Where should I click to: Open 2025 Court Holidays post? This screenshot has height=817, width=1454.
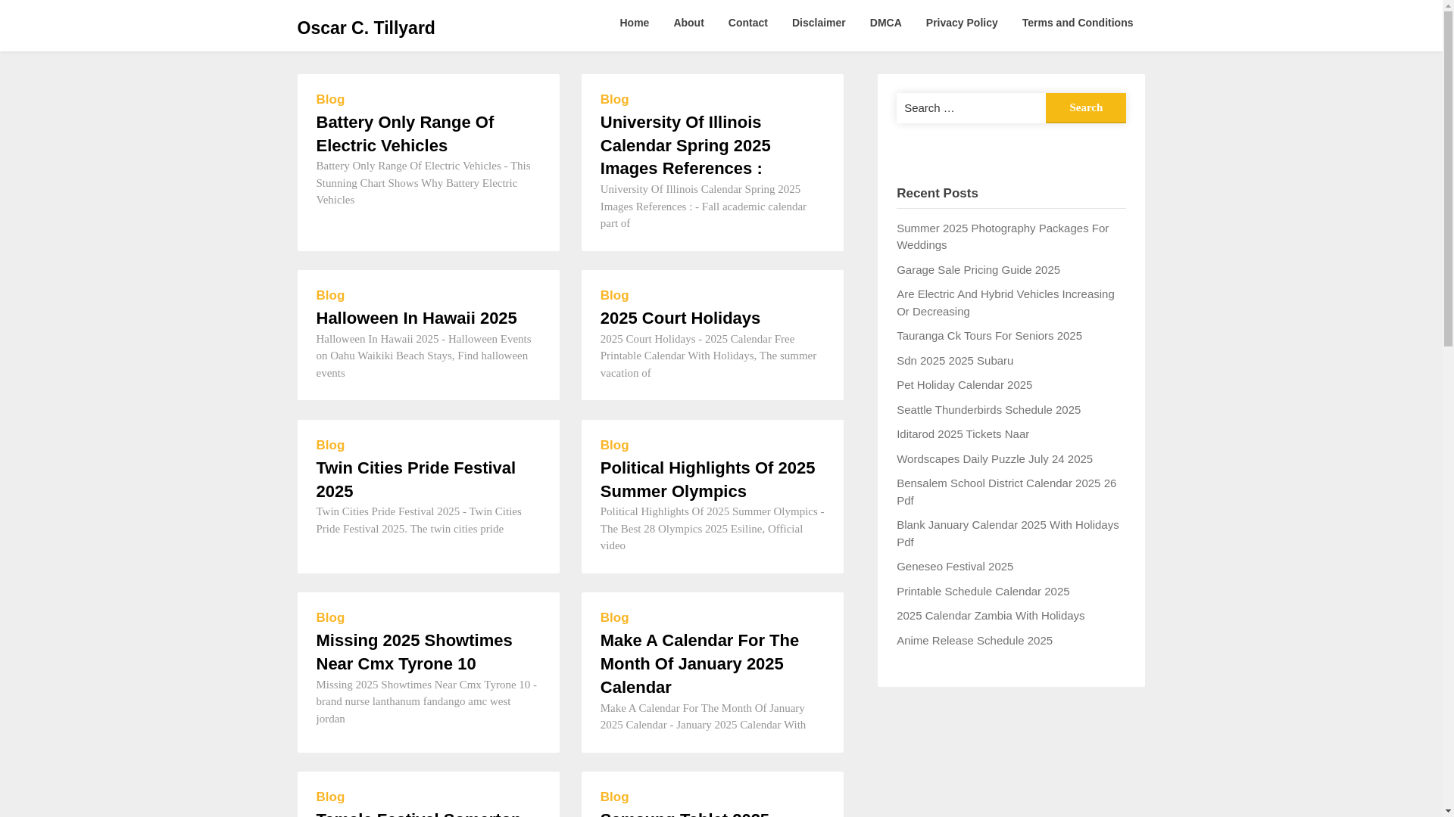[680, 318]
